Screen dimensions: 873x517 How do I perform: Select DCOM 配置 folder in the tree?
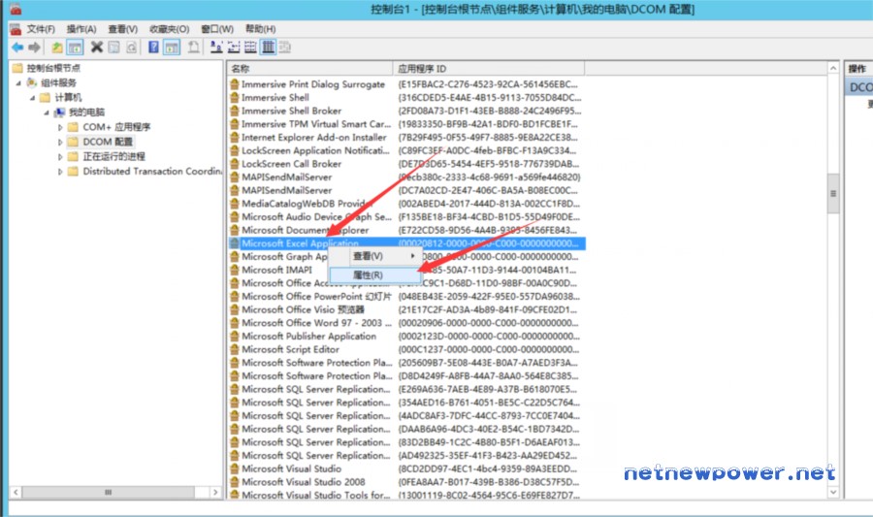[108, 142]
